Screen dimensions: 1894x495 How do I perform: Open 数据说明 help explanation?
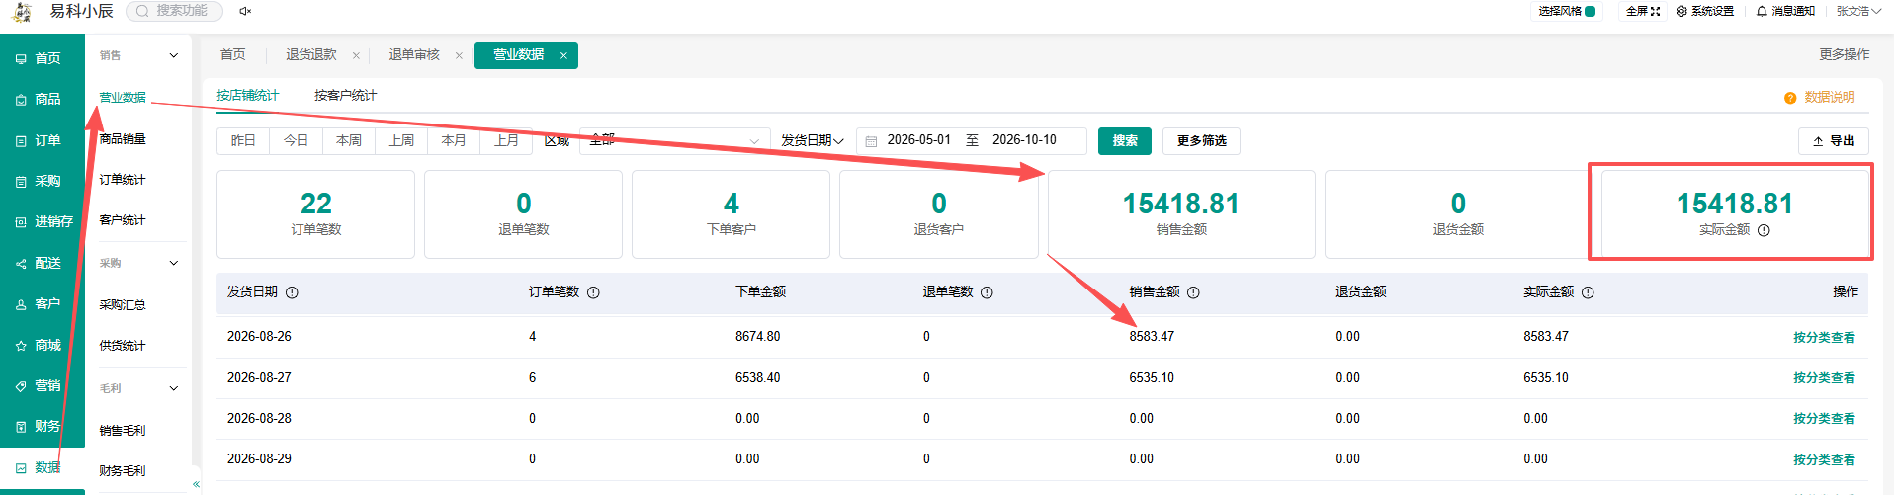tap(1819, 97)
